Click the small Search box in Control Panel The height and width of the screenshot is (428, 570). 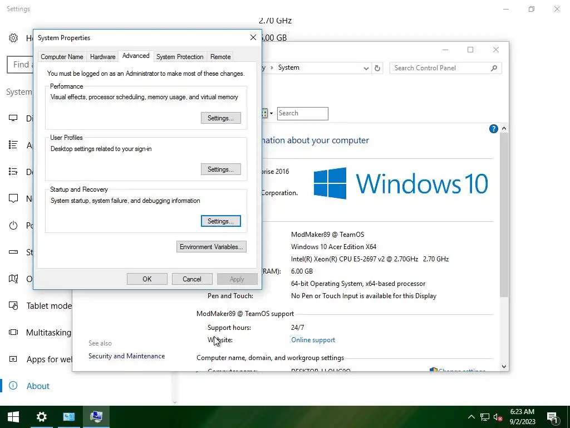click(302, 114)
